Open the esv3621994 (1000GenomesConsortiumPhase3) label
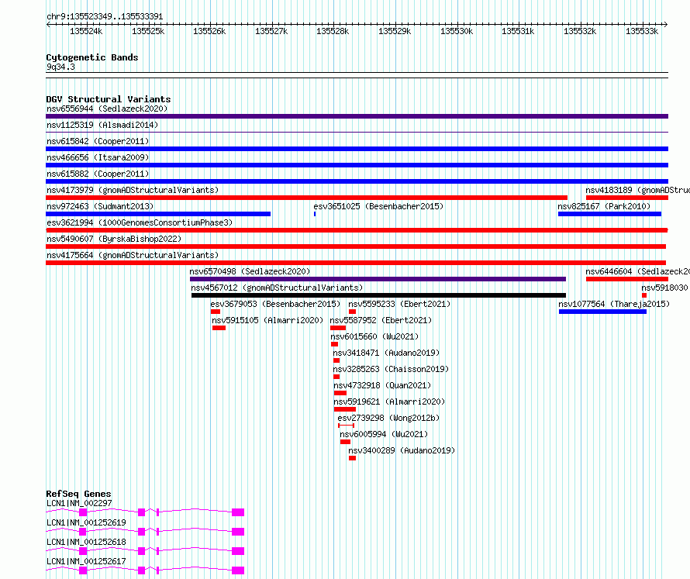 tap(140, 222)
